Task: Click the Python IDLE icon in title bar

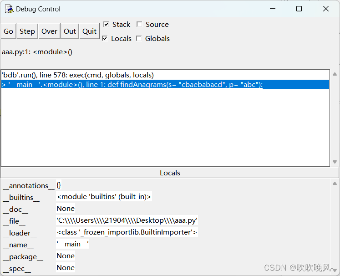Action: pos(9,9)
